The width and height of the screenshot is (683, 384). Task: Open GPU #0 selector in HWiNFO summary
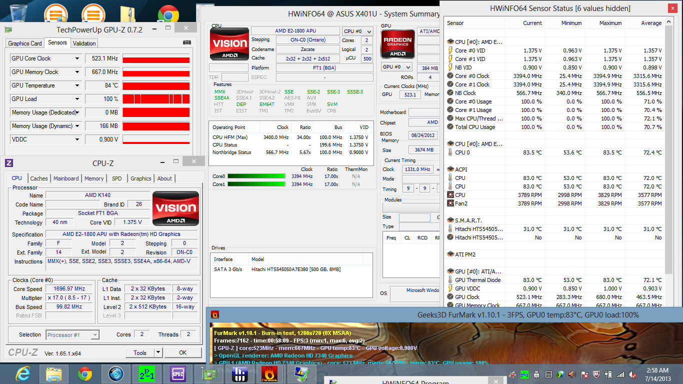click(x=396, y=67)
